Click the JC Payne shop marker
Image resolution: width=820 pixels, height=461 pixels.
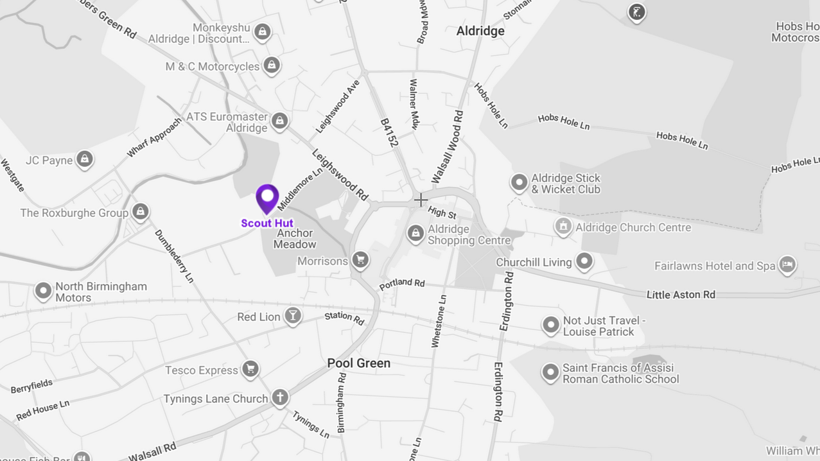[x=84, y=159]
